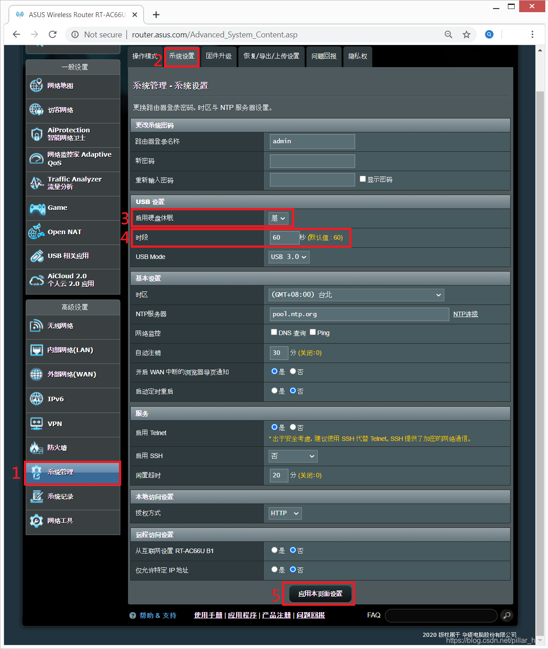548x649 pixels.
Task: Open 网络工具 network tools icon
Action: [37, 521]
